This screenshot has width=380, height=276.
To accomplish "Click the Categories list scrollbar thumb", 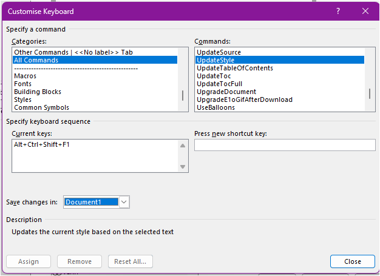I will tap(183, 95).
